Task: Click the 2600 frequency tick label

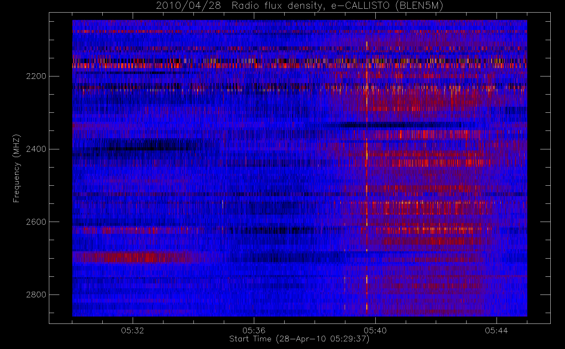Action: click(36, 222)
